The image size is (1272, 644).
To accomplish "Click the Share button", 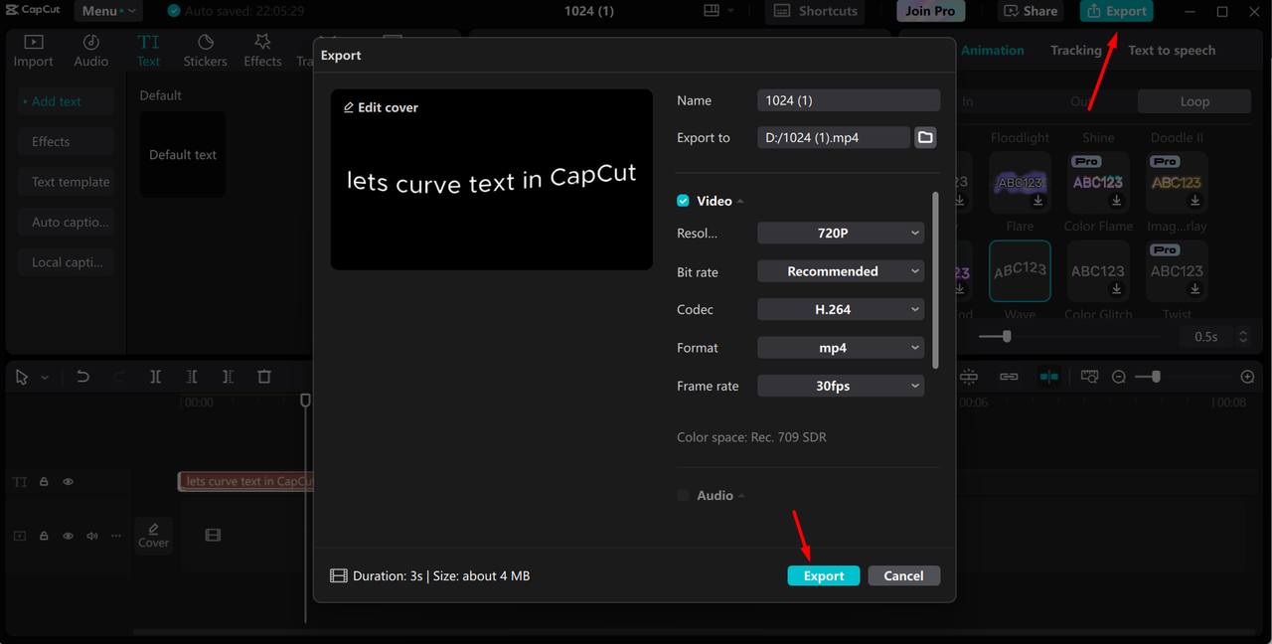I will tap(1031, 11).
